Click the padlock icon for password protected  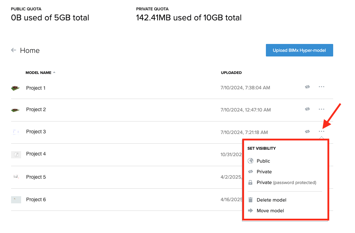pos(250,182)
